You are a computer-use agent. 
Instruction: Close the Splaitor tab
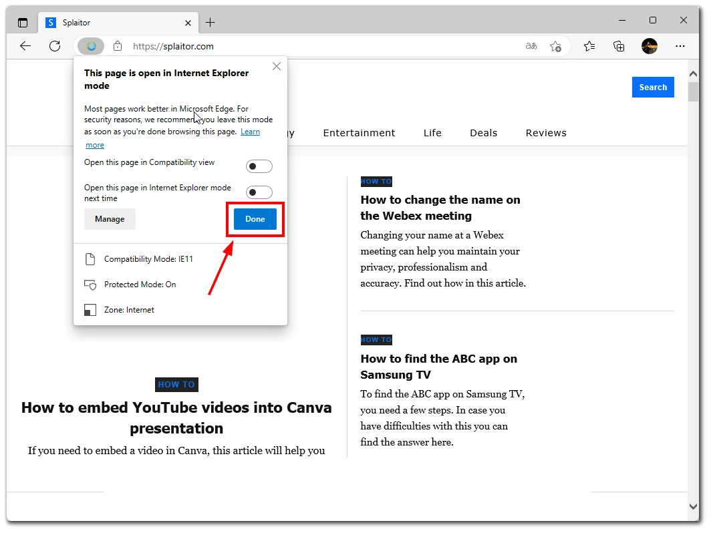pos(188,23)
